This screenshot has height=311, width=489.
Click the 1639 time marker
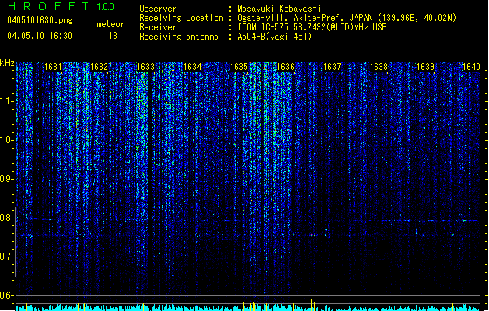pyautogui.click(x=426, y=67)
